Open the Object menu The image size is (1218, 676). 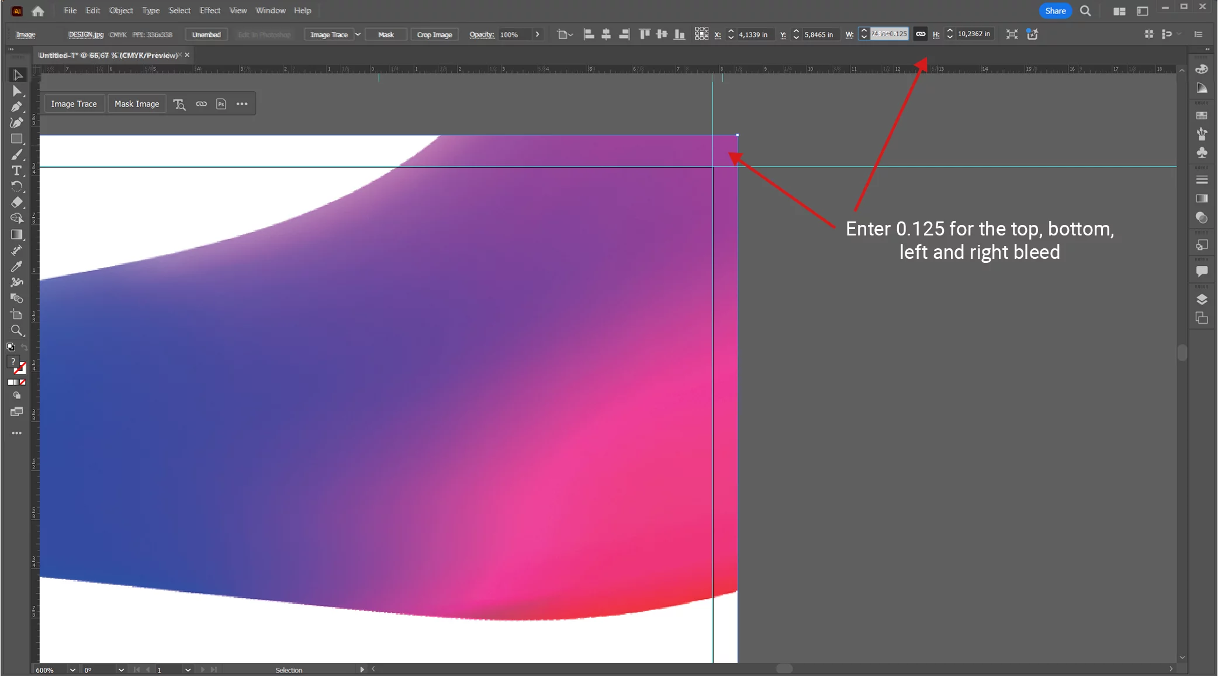click(x=121, y=11)
